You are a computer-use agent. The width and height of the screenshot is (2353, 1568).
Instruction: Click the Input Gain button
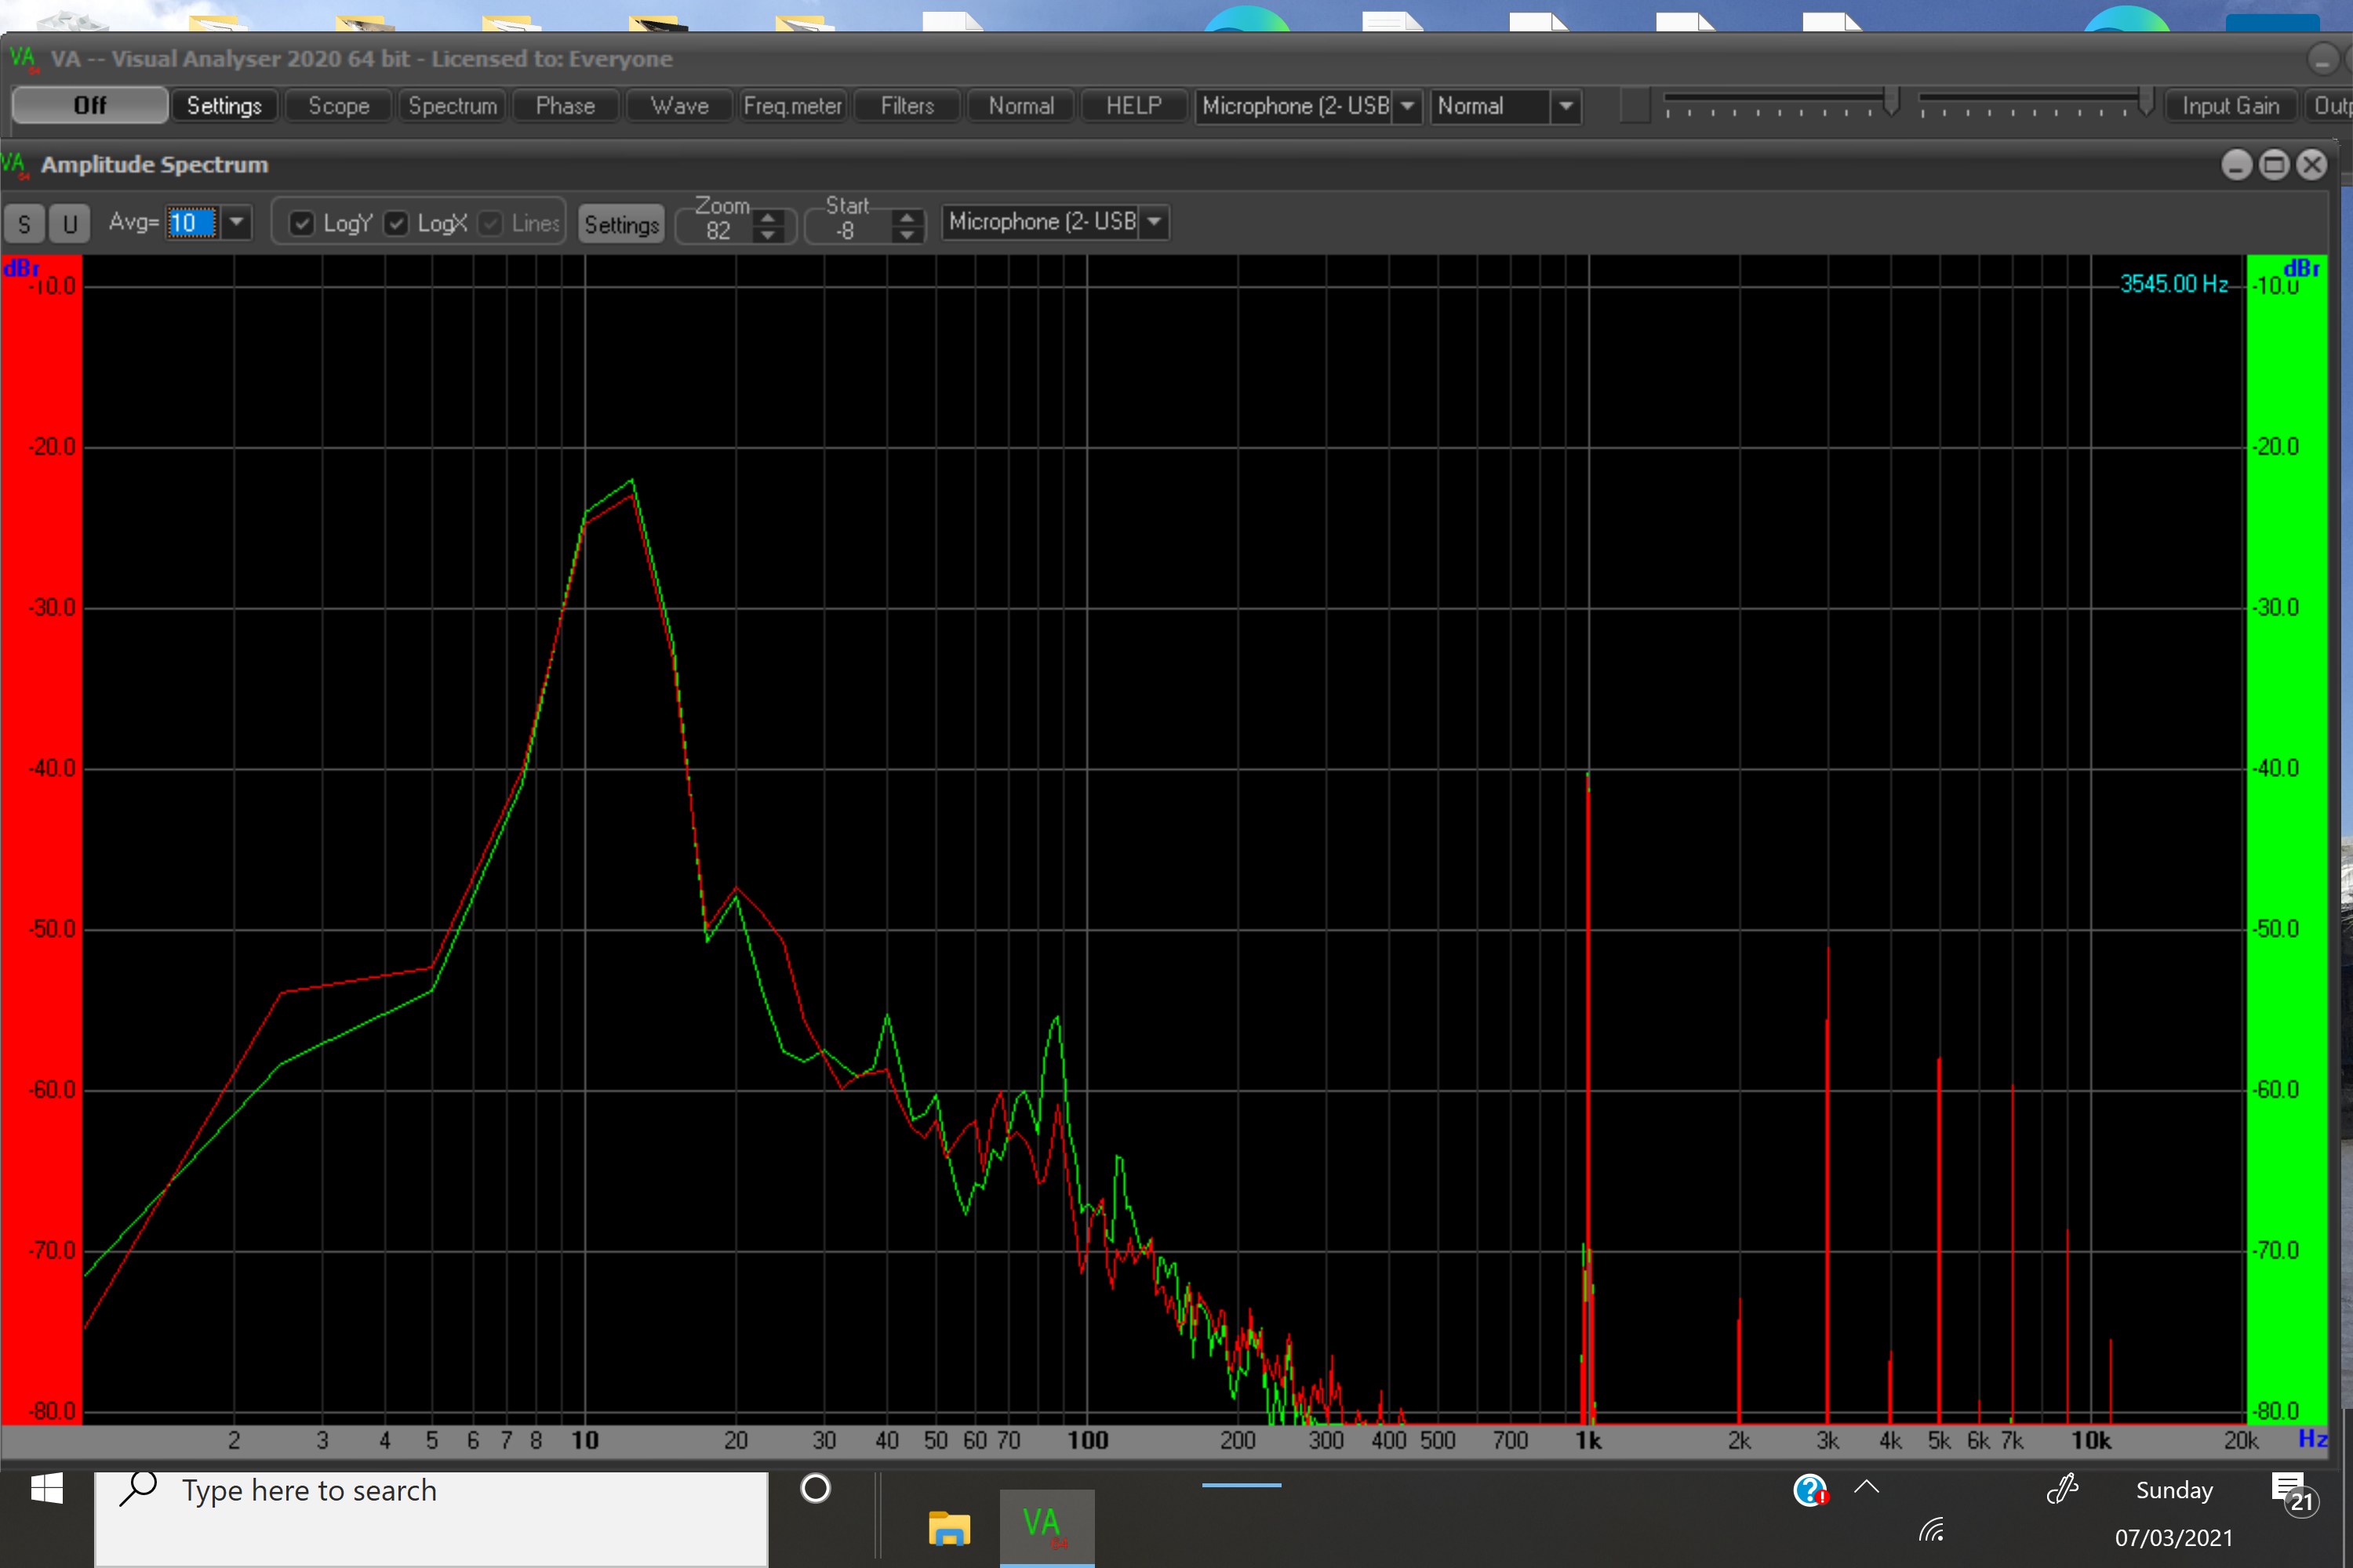[2230, 105]
